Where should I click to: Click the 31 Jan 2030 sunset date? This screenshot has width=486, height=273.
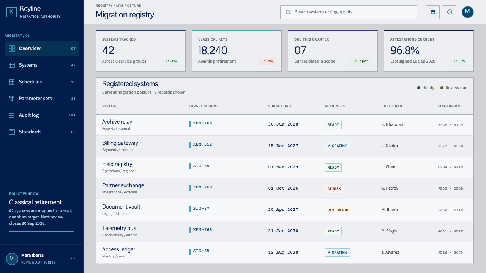[283, 231]
